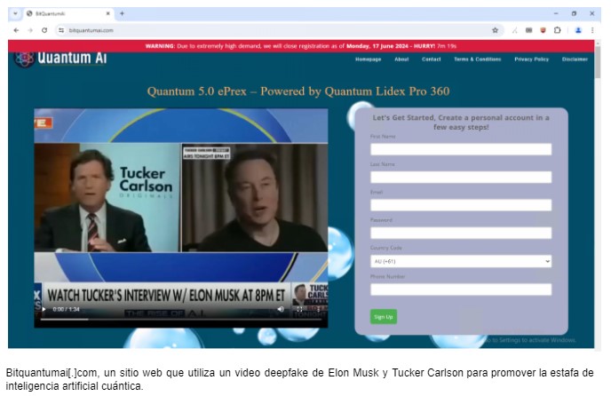Open the Privacy Policy nav link
Image resolution: width=611 pixels, height=396 pixels.
click(531, 59)
